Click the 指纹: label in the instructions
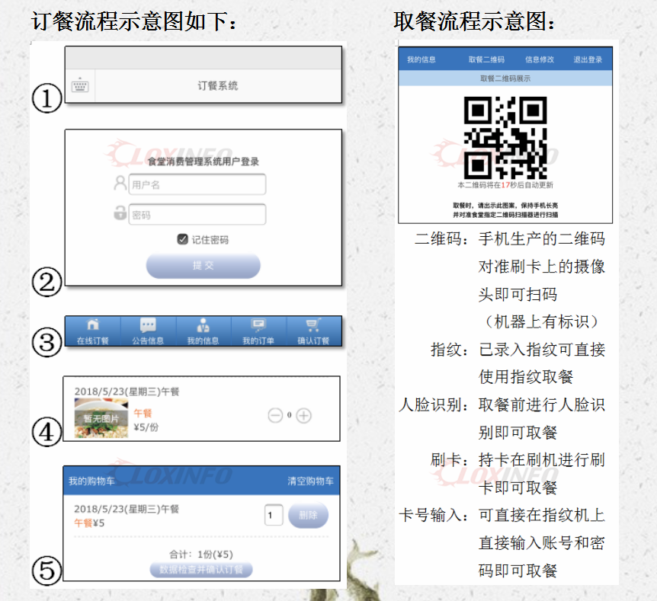This screenshot has width=657, height=601. pos(450,350)
